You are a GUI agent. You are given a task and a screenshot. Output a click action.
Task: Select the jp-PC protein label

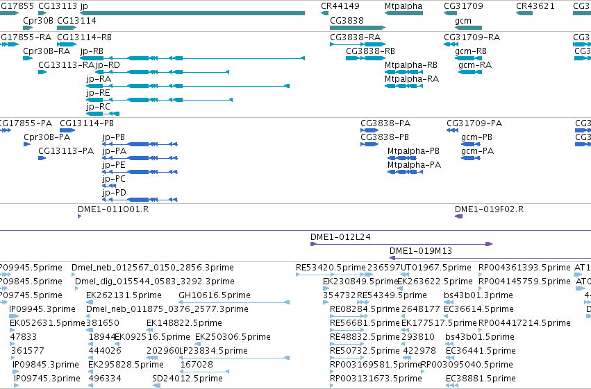pyautogui.click(x=113, y=180)
